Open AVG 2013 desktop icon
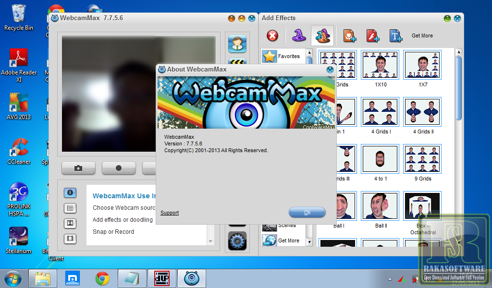 click(19, 107)
